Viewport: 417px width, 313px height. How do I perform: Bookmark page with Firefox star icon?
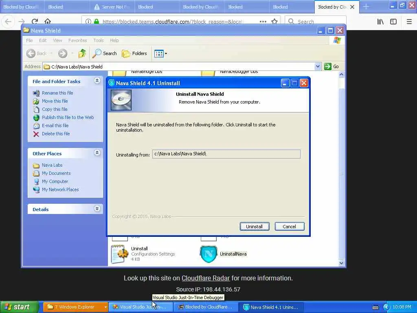pos(274,22)
